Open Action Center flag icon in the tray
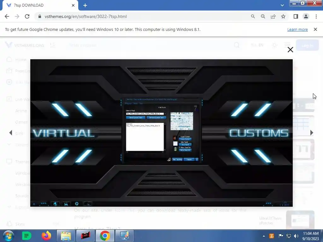 280,236
